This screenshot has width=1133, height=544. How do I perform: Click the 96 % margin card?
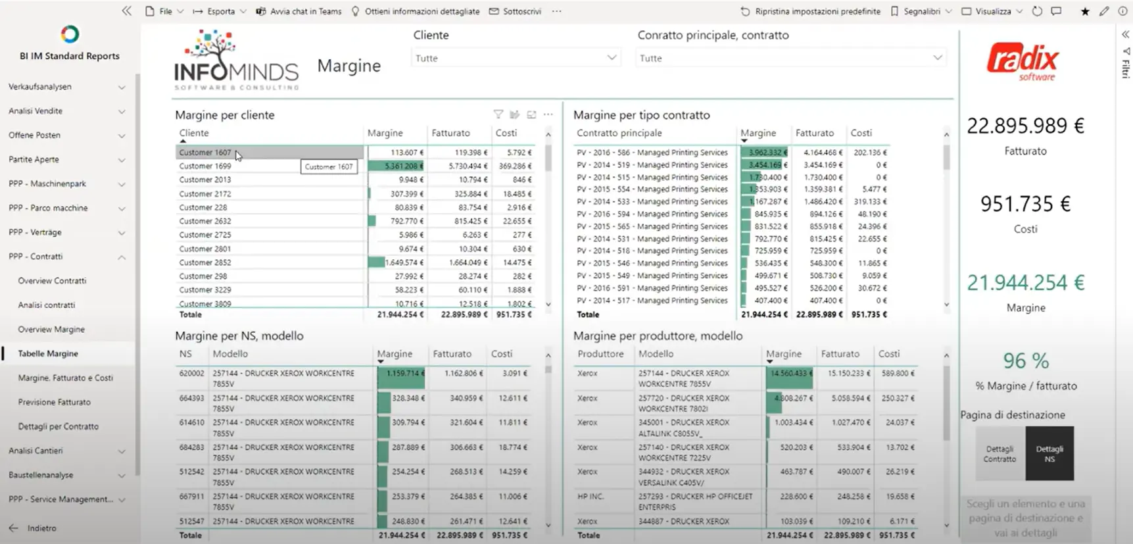tap(1026, 370)
